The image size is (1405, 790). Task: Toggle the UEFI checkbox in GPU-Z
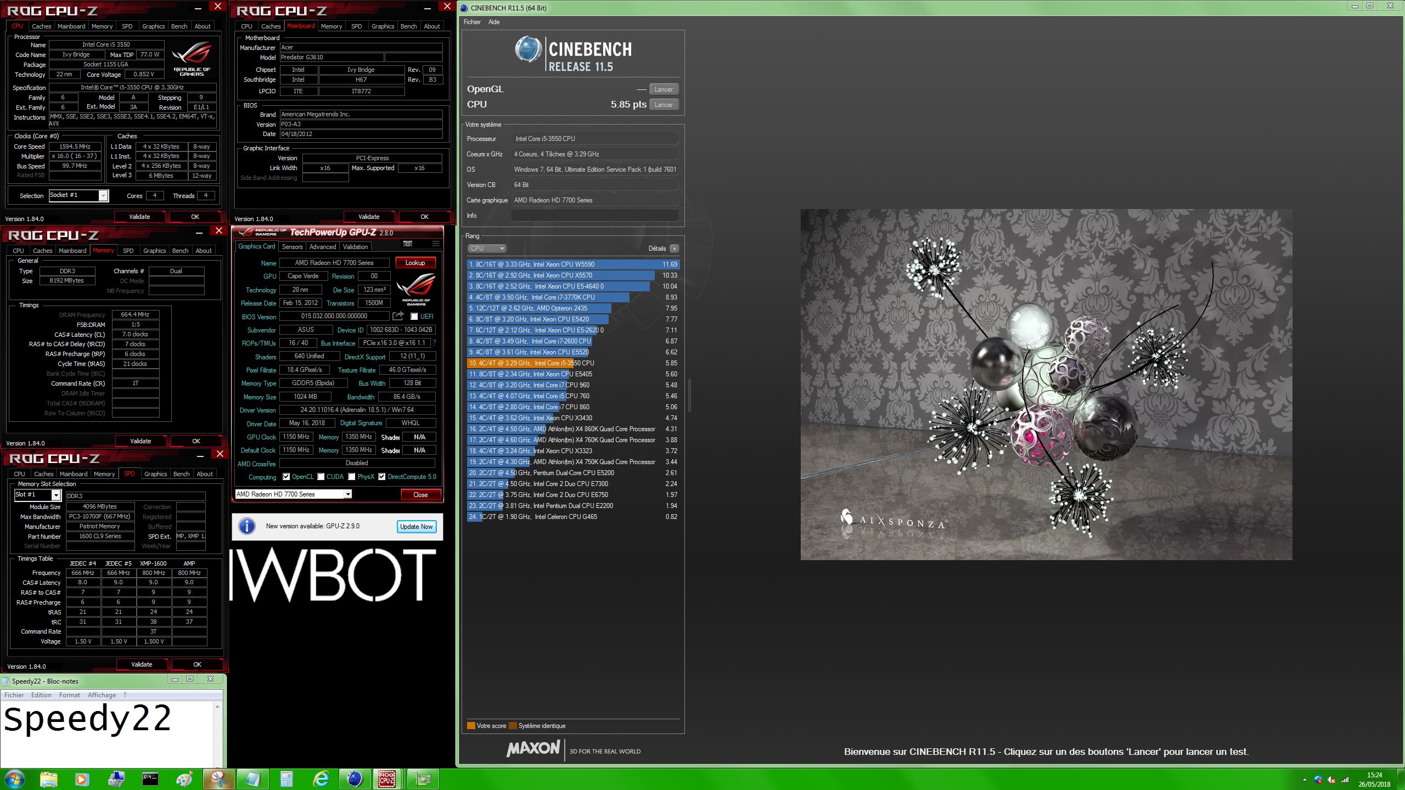414,317
